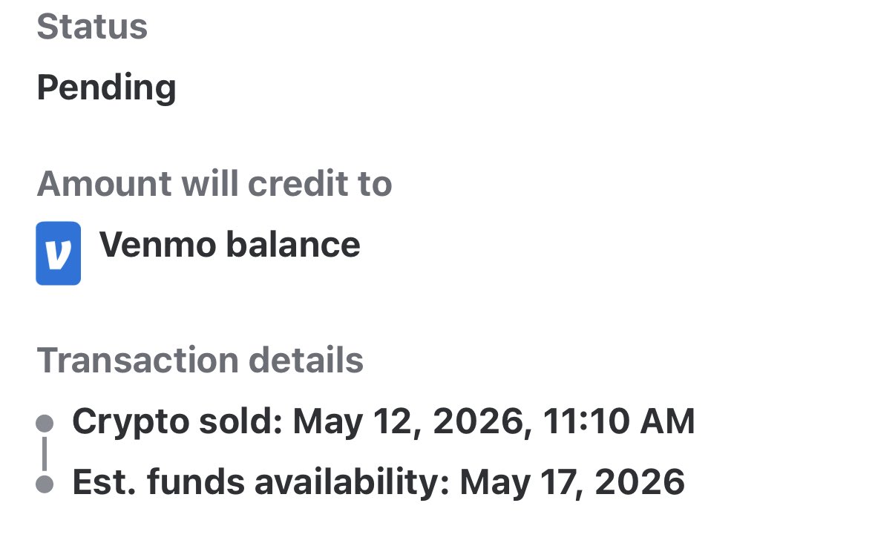The height and width of the screenshot is (546, 875).
Task: Click the Crypto sold label text
Action: pyautogui.click(x=177, y=421)
